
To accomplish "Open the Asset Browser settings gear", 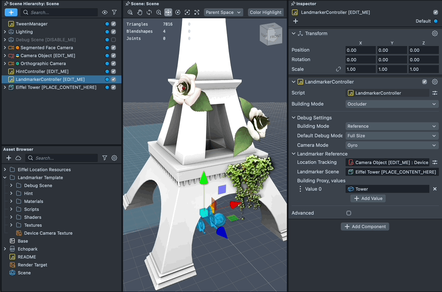I will (x=114, y=158).
